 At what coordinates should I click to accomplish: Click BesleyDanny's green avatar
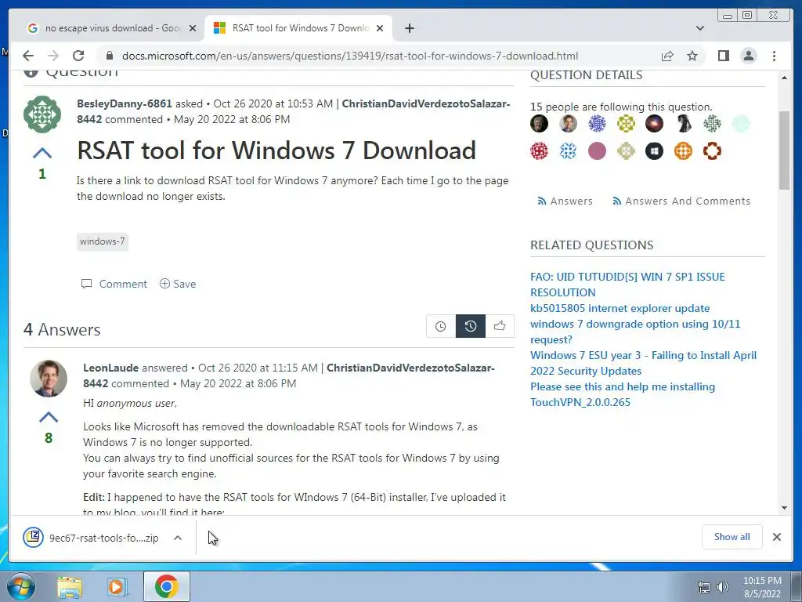pyautogui.click(x=42, y=114)
